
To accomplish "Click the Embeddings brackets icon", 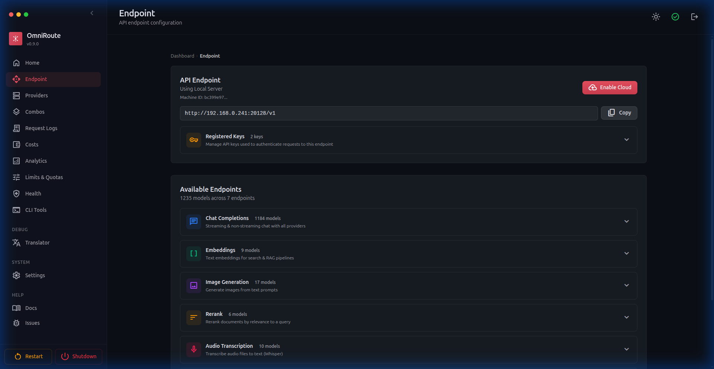I will 194,254.
